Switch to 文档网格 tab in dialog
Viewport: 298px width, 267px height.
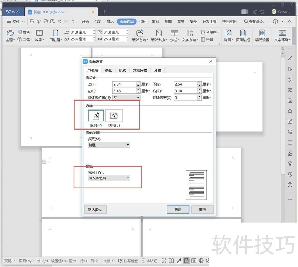pyautogui.click(x=140, y=70)
